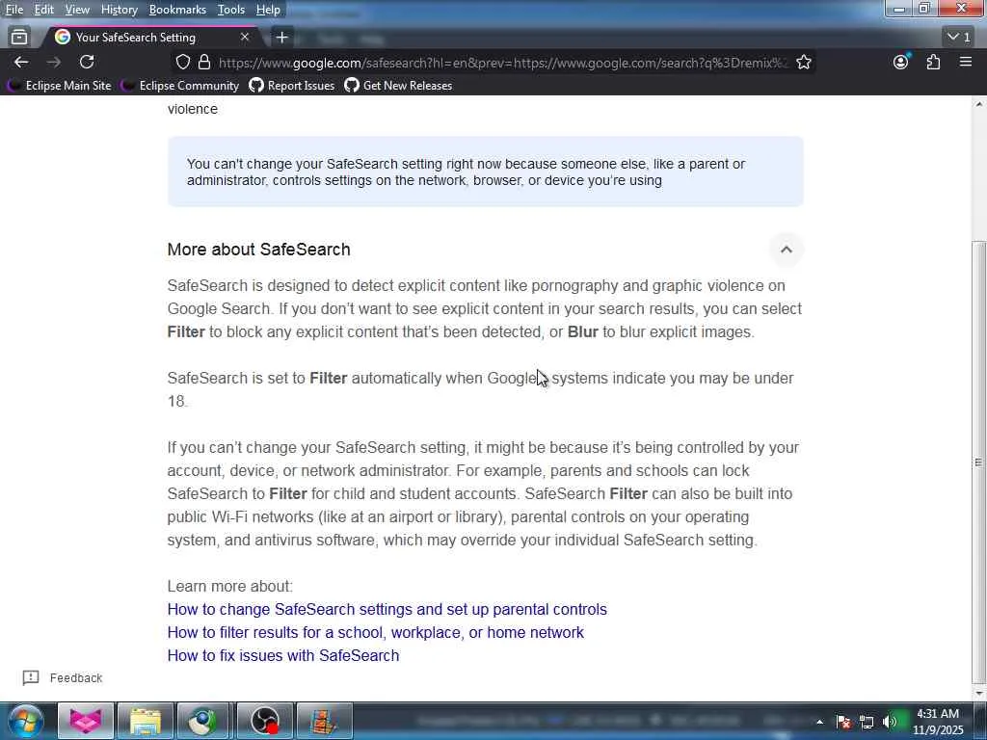The height and width of the screenshot is (740, 987).
Task: Open the Eclipse Community bookmark
Action: 180,86
